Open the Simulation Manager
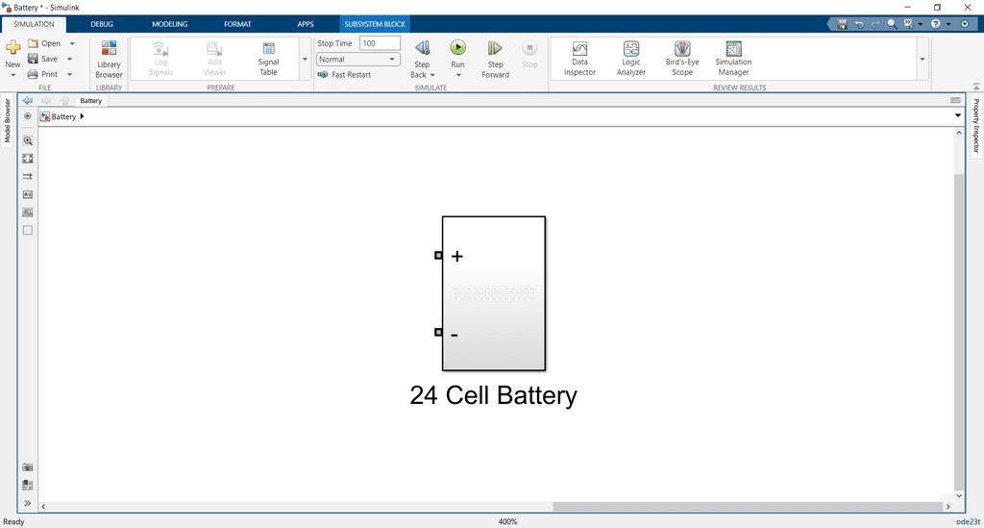Viewport: 984px width, 528px height. [x=733, y=58]
